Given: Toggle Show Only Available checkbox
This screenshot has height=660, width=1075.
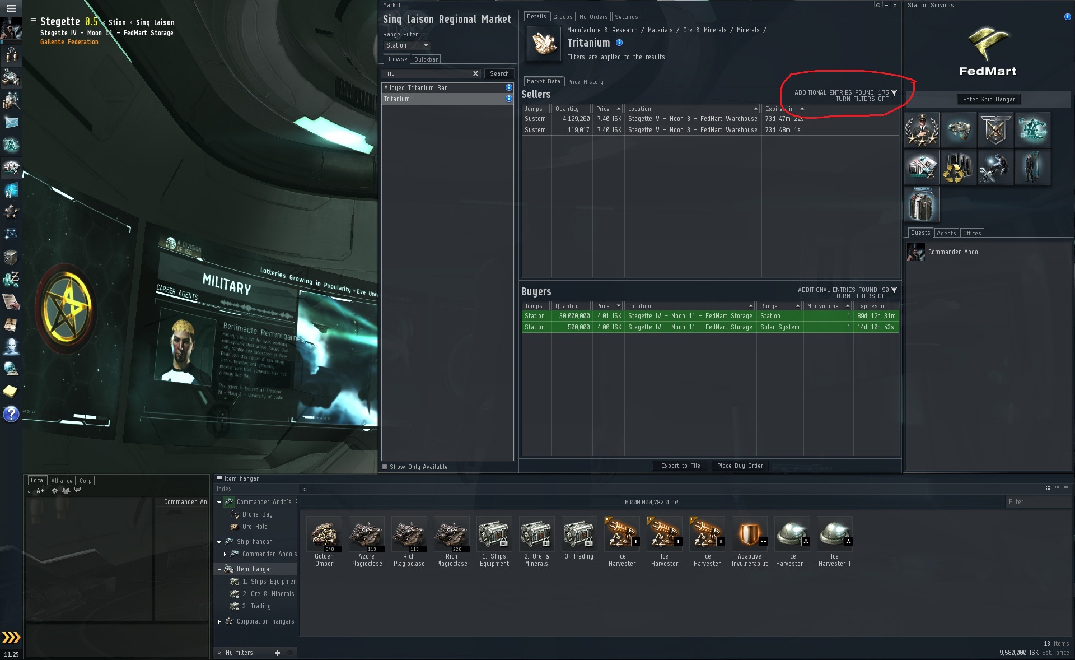Looking at the screenshot, I should pos(385,467).
